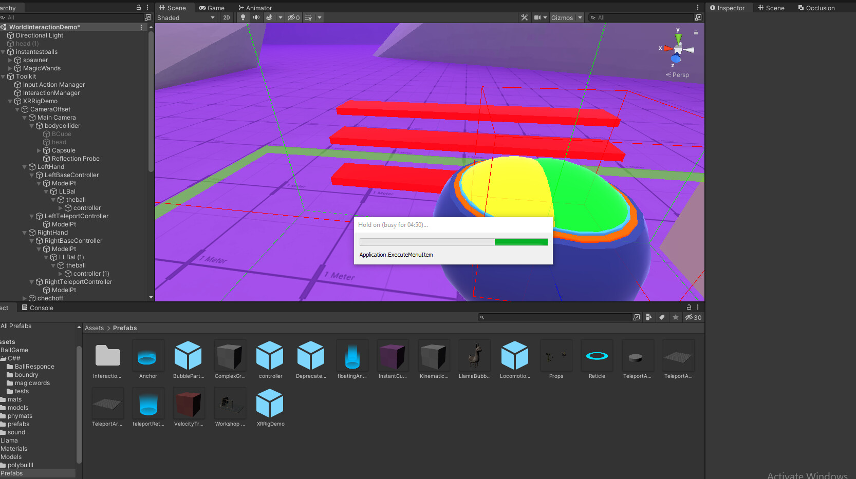Open the Animator tab
The height and width of the screenshot is (479, 856).
255,8
